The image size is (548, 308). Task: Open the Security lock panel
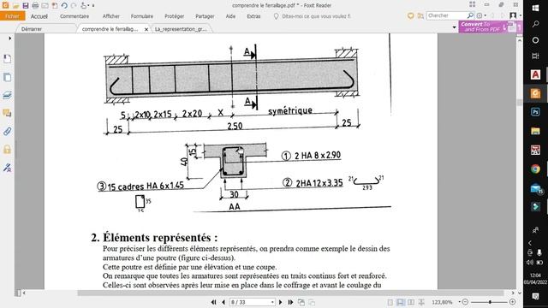tap(7, 150)
